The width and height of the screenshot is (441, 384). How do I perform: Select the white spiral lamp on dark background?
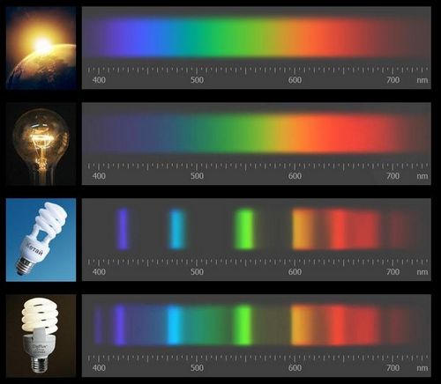(x=41, y=336)
